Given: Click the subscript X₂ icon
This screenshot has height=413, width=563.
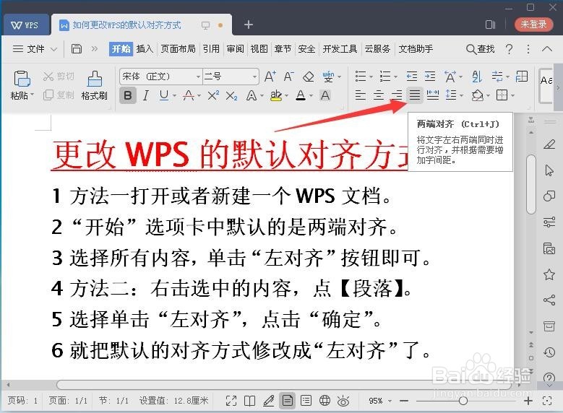Looking at the screenshot, I should click(x=231, y=95).
